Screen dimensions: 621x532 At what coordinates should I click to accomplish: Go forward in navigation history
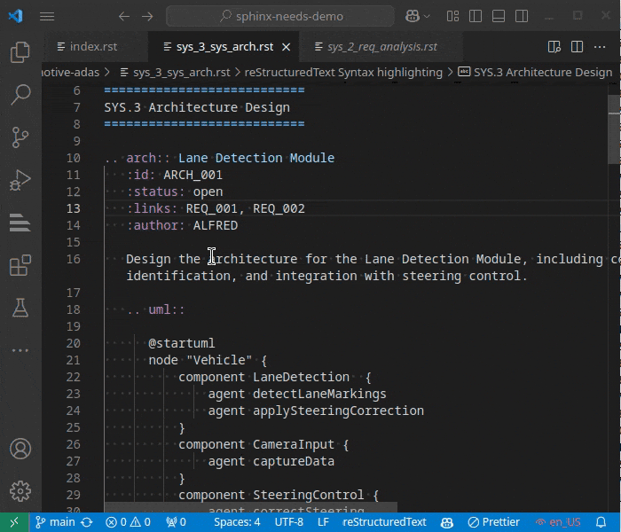click(147, 16)
